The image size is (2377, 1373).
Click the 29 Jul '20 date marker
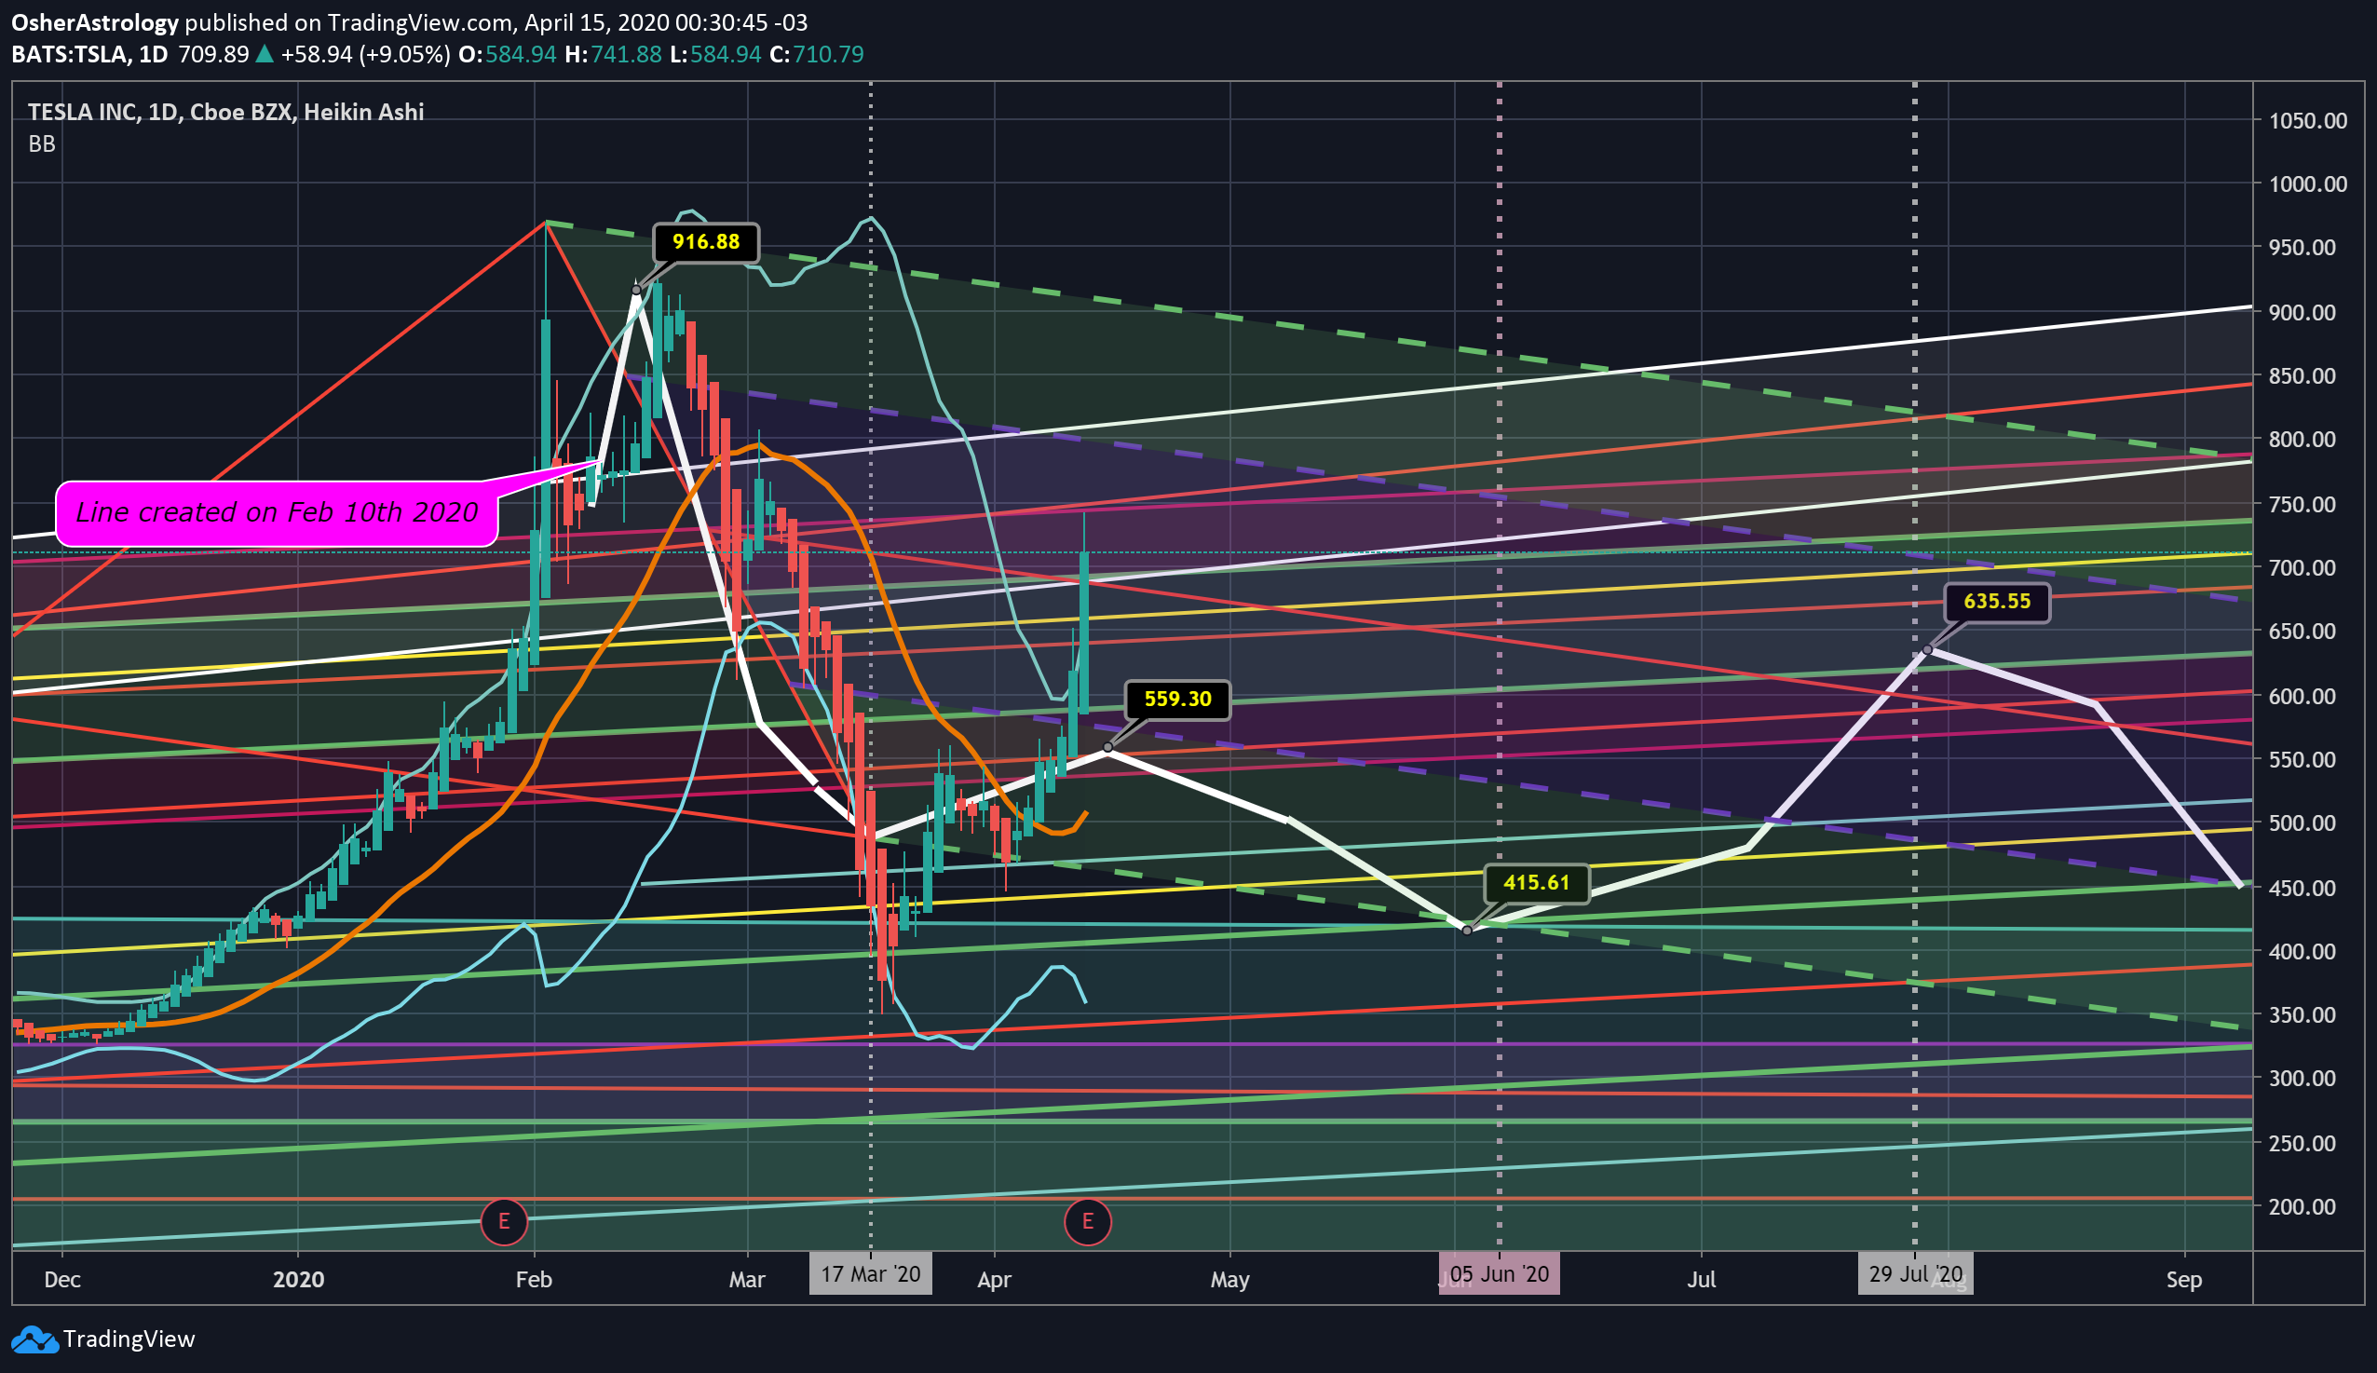pyautogui.click(x=1914, y=1274)
